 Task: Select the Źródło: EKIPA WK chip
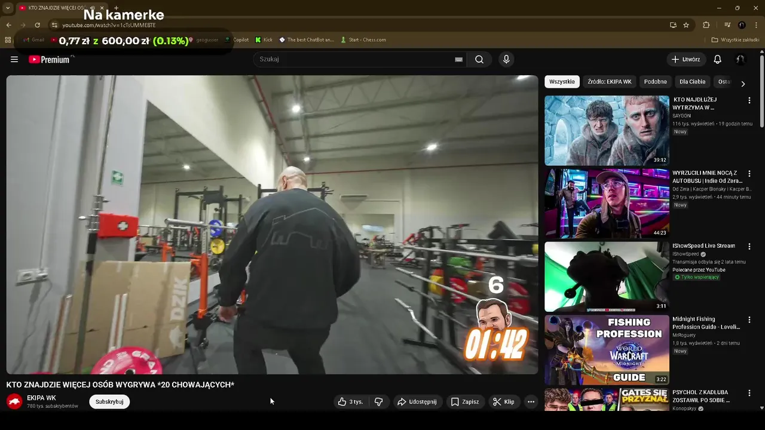[609, 82]
